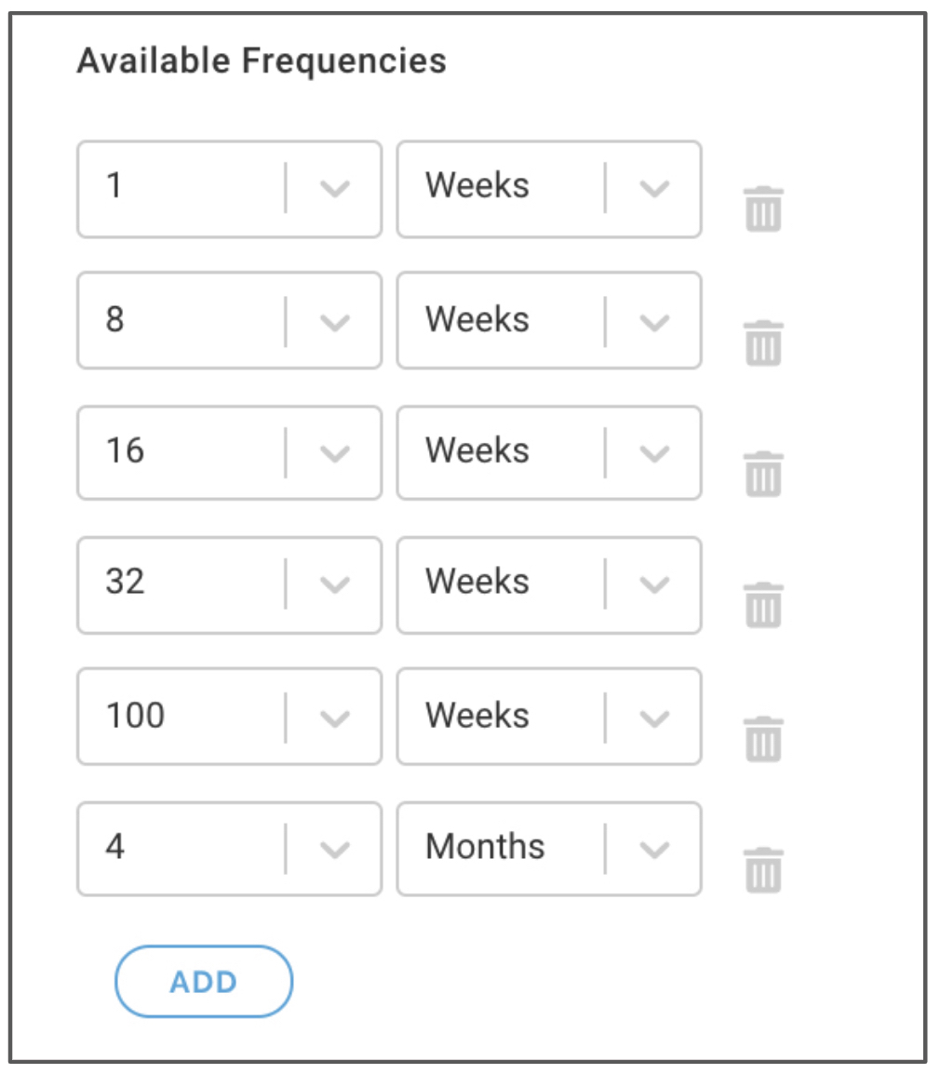Delete the 1 Weeks frequency row
This screenshot has height=1074, width=940.
[763, 208]
